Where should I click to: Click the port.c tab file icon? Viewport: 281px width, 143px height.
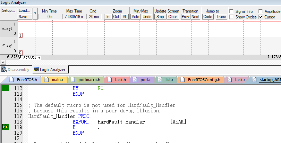click(135, 80)
